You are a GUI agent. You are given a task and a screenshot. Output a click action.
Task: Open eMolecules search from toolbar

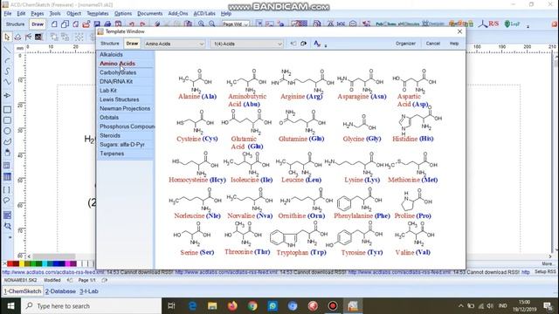(409, 24)
